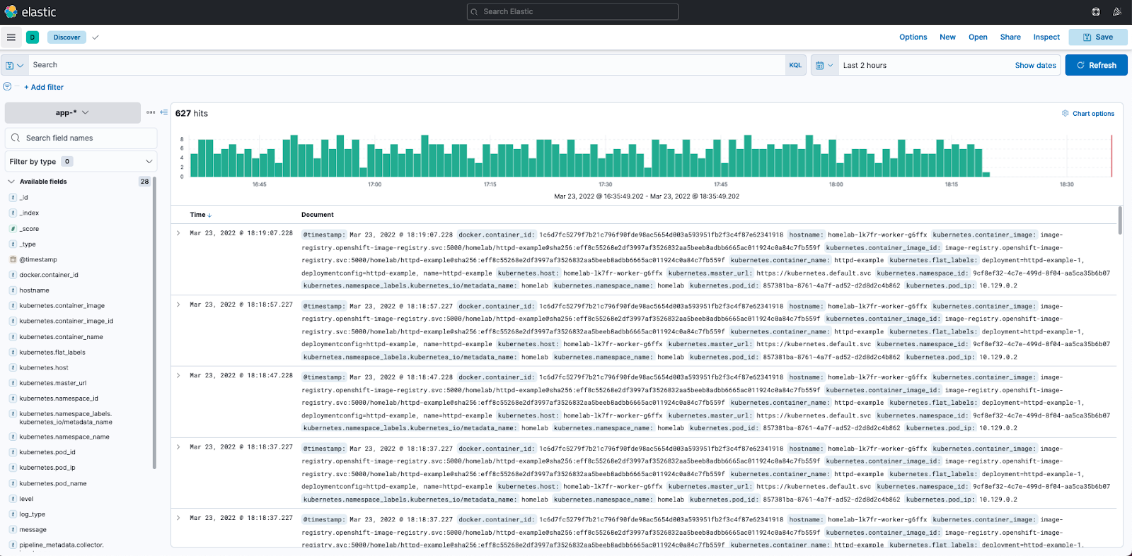Select the Share menu item
The height and width of the screenshot is (556, 1132).
coord(1010,37)
